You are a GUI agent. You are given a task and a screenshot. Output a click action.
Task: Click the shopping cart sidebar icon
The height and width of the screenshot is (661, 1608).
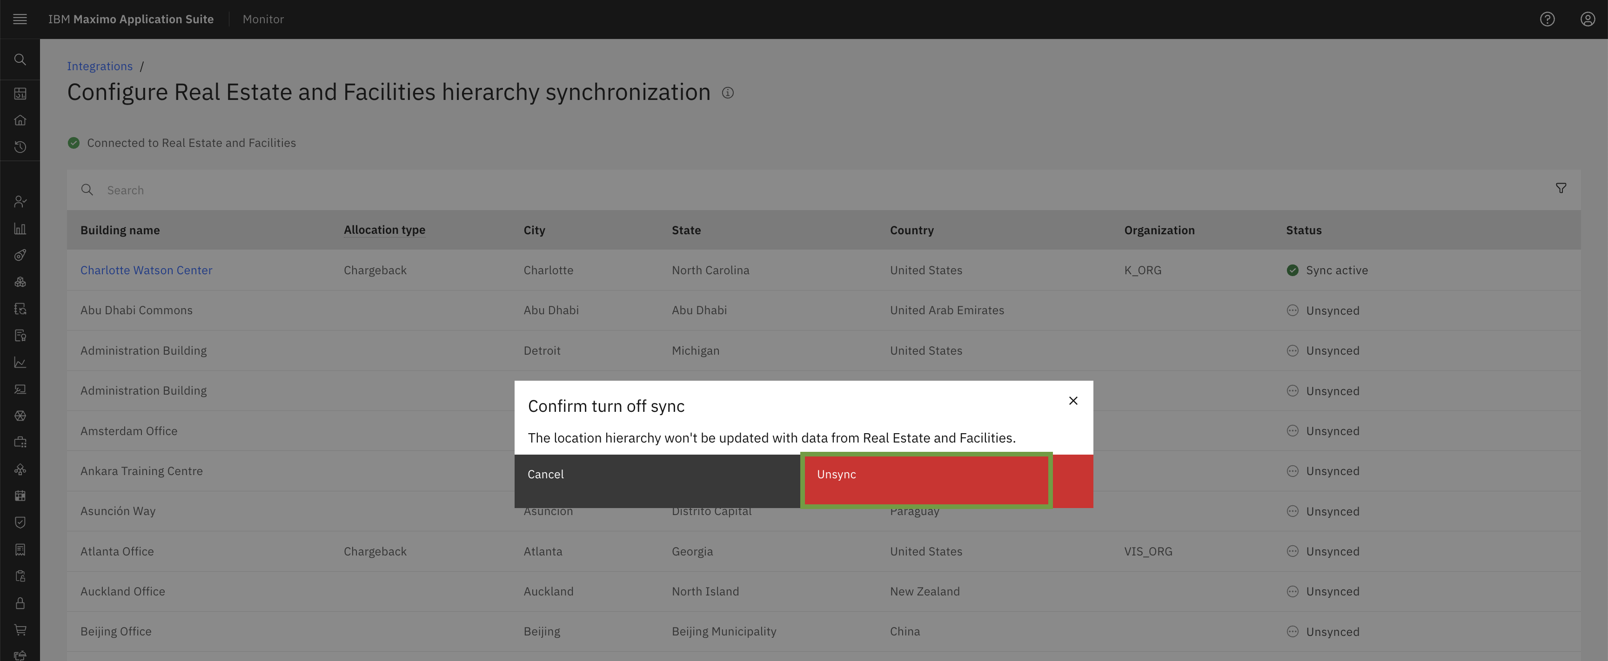tap(20, 630)
